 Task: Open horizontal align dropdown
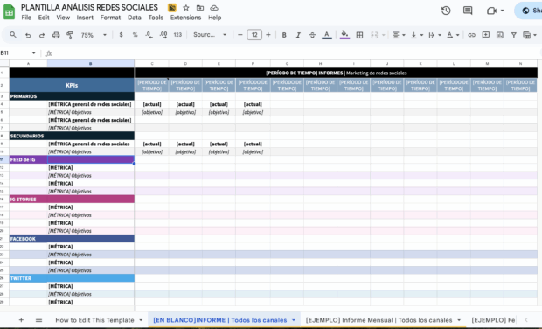click(399, 35)
